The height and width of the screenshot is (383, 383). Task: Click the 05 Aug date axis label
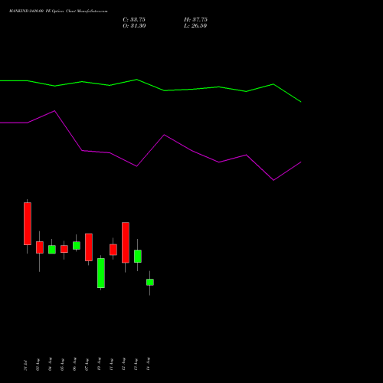(x=62, y=365)
